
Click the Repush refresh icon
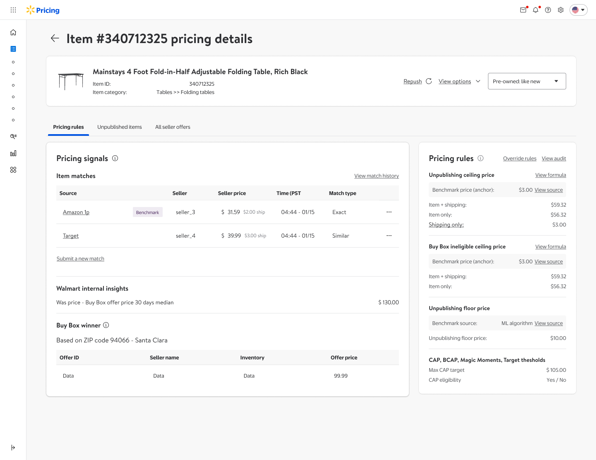[429, 81]
